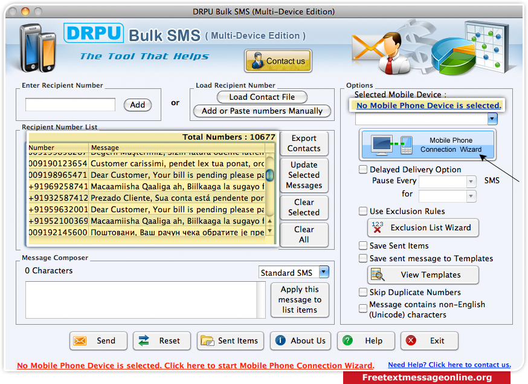The image size is (528, 384).
Task: Click the blue info icon on About Us
Action: (x=280, y=340)
